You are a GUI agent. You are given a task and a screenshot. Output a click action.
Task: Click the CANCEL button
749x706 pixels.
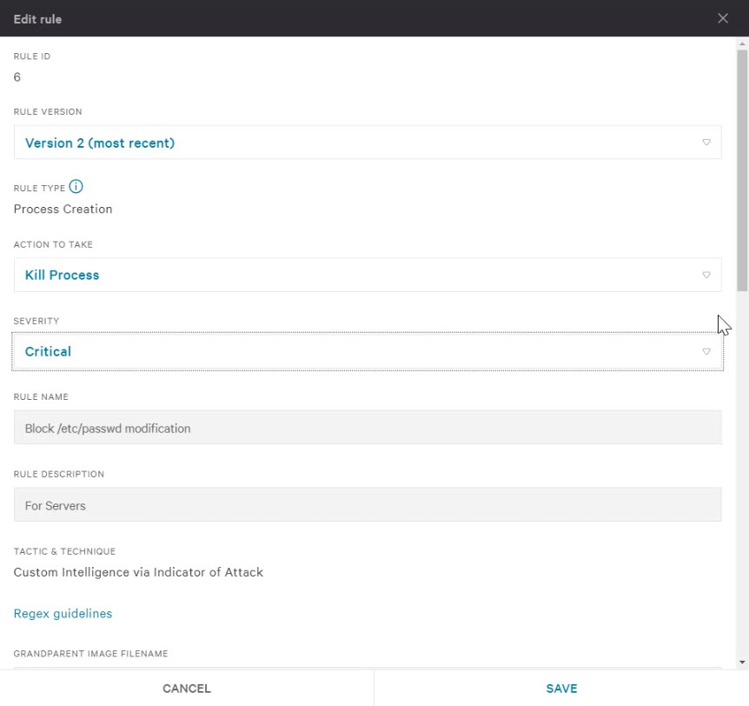pyautogui.click(x=186, y=689)
